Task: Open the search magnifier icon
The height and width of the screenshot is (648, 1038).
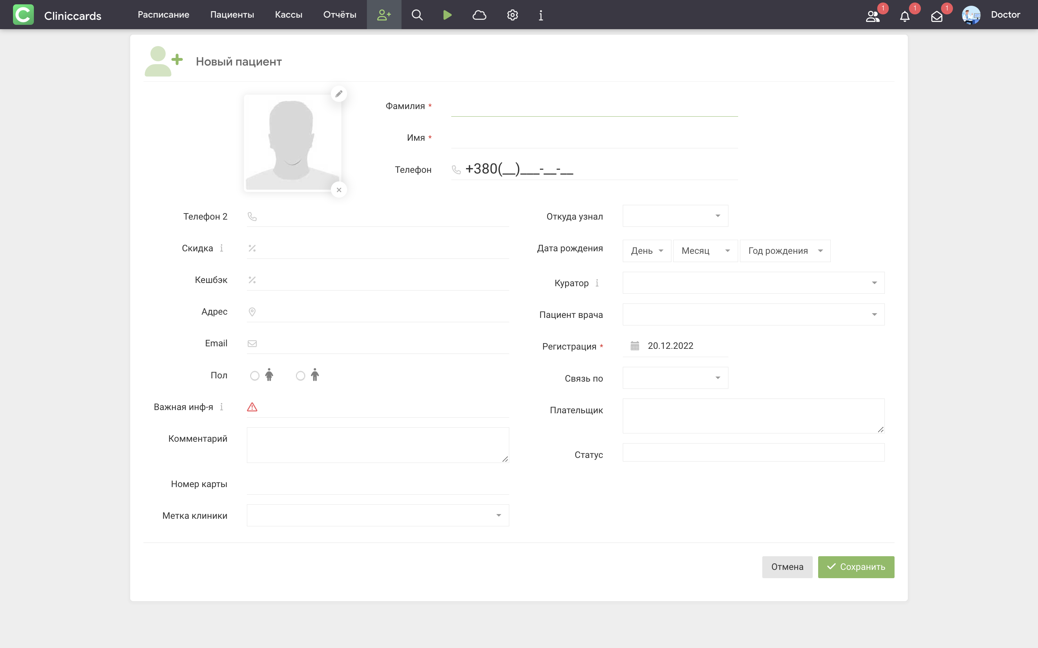Action: [x=417, y=15]
